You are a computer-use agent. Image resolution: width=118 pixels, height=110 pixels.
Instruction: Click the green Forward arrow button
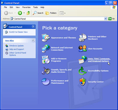(20, 13)
